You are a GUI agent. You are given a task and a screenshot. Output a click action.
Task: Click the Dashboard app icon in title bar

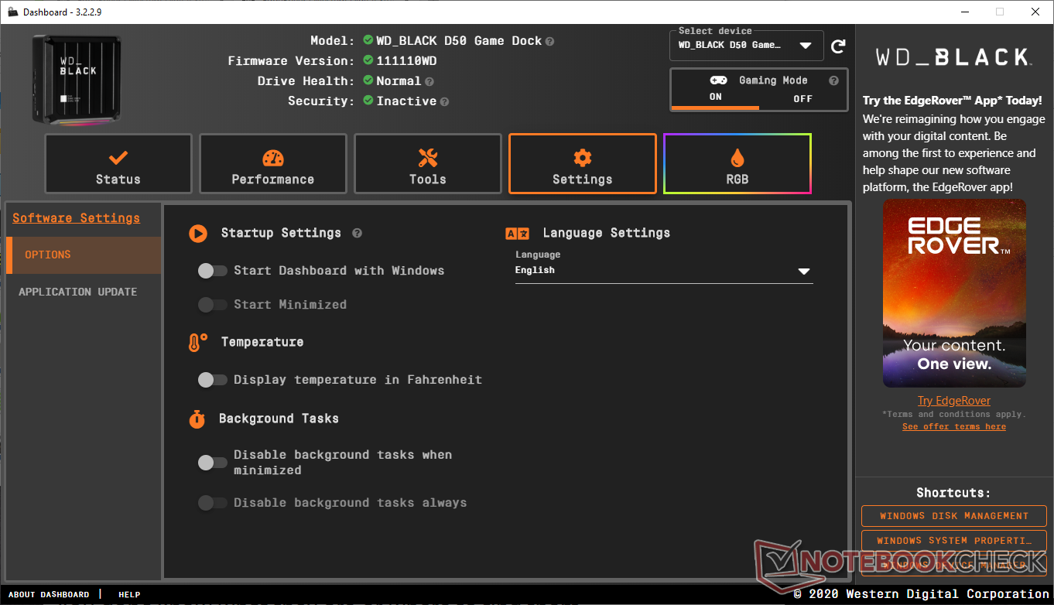click(12, 12)
